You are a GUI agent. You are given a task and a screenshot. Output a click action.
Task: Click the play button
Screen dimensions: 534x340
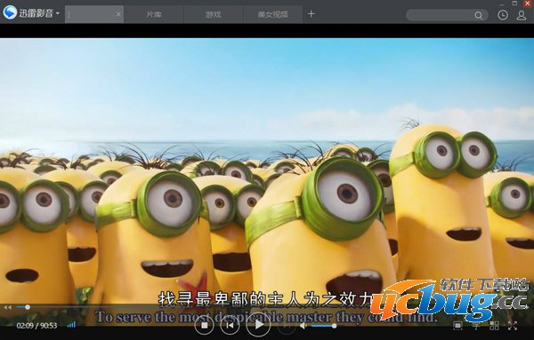pos(258,325)
